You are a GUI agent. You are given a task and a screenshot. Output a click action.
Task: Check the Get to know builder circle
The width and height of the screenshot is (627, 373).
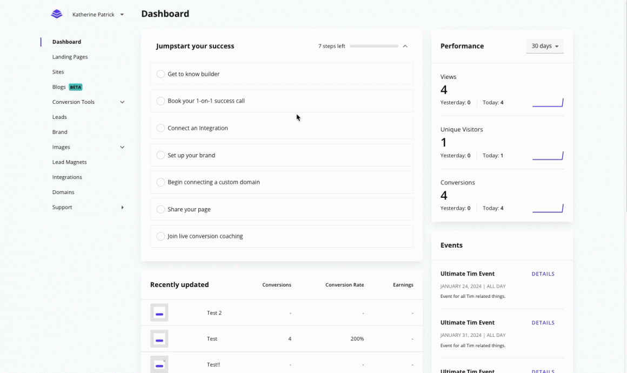coord(161,74)
